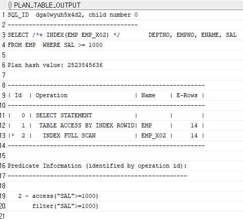243x220 pixels.
Task: Select row 4 FROM EMP WHERE SAL line
Action: tap(125, 45)
